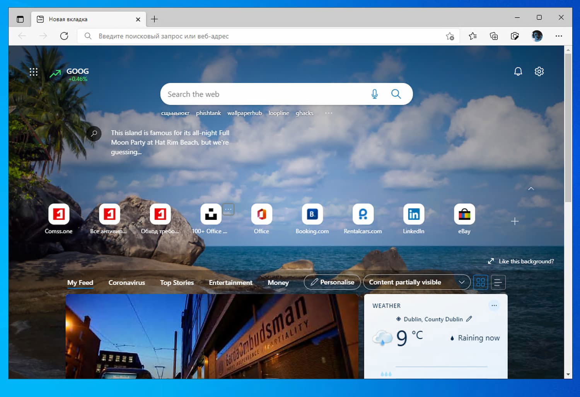Close the Новая вкладка tab
Image resolution: width=580 pixels, height=397 pixels.
[138, 19]
